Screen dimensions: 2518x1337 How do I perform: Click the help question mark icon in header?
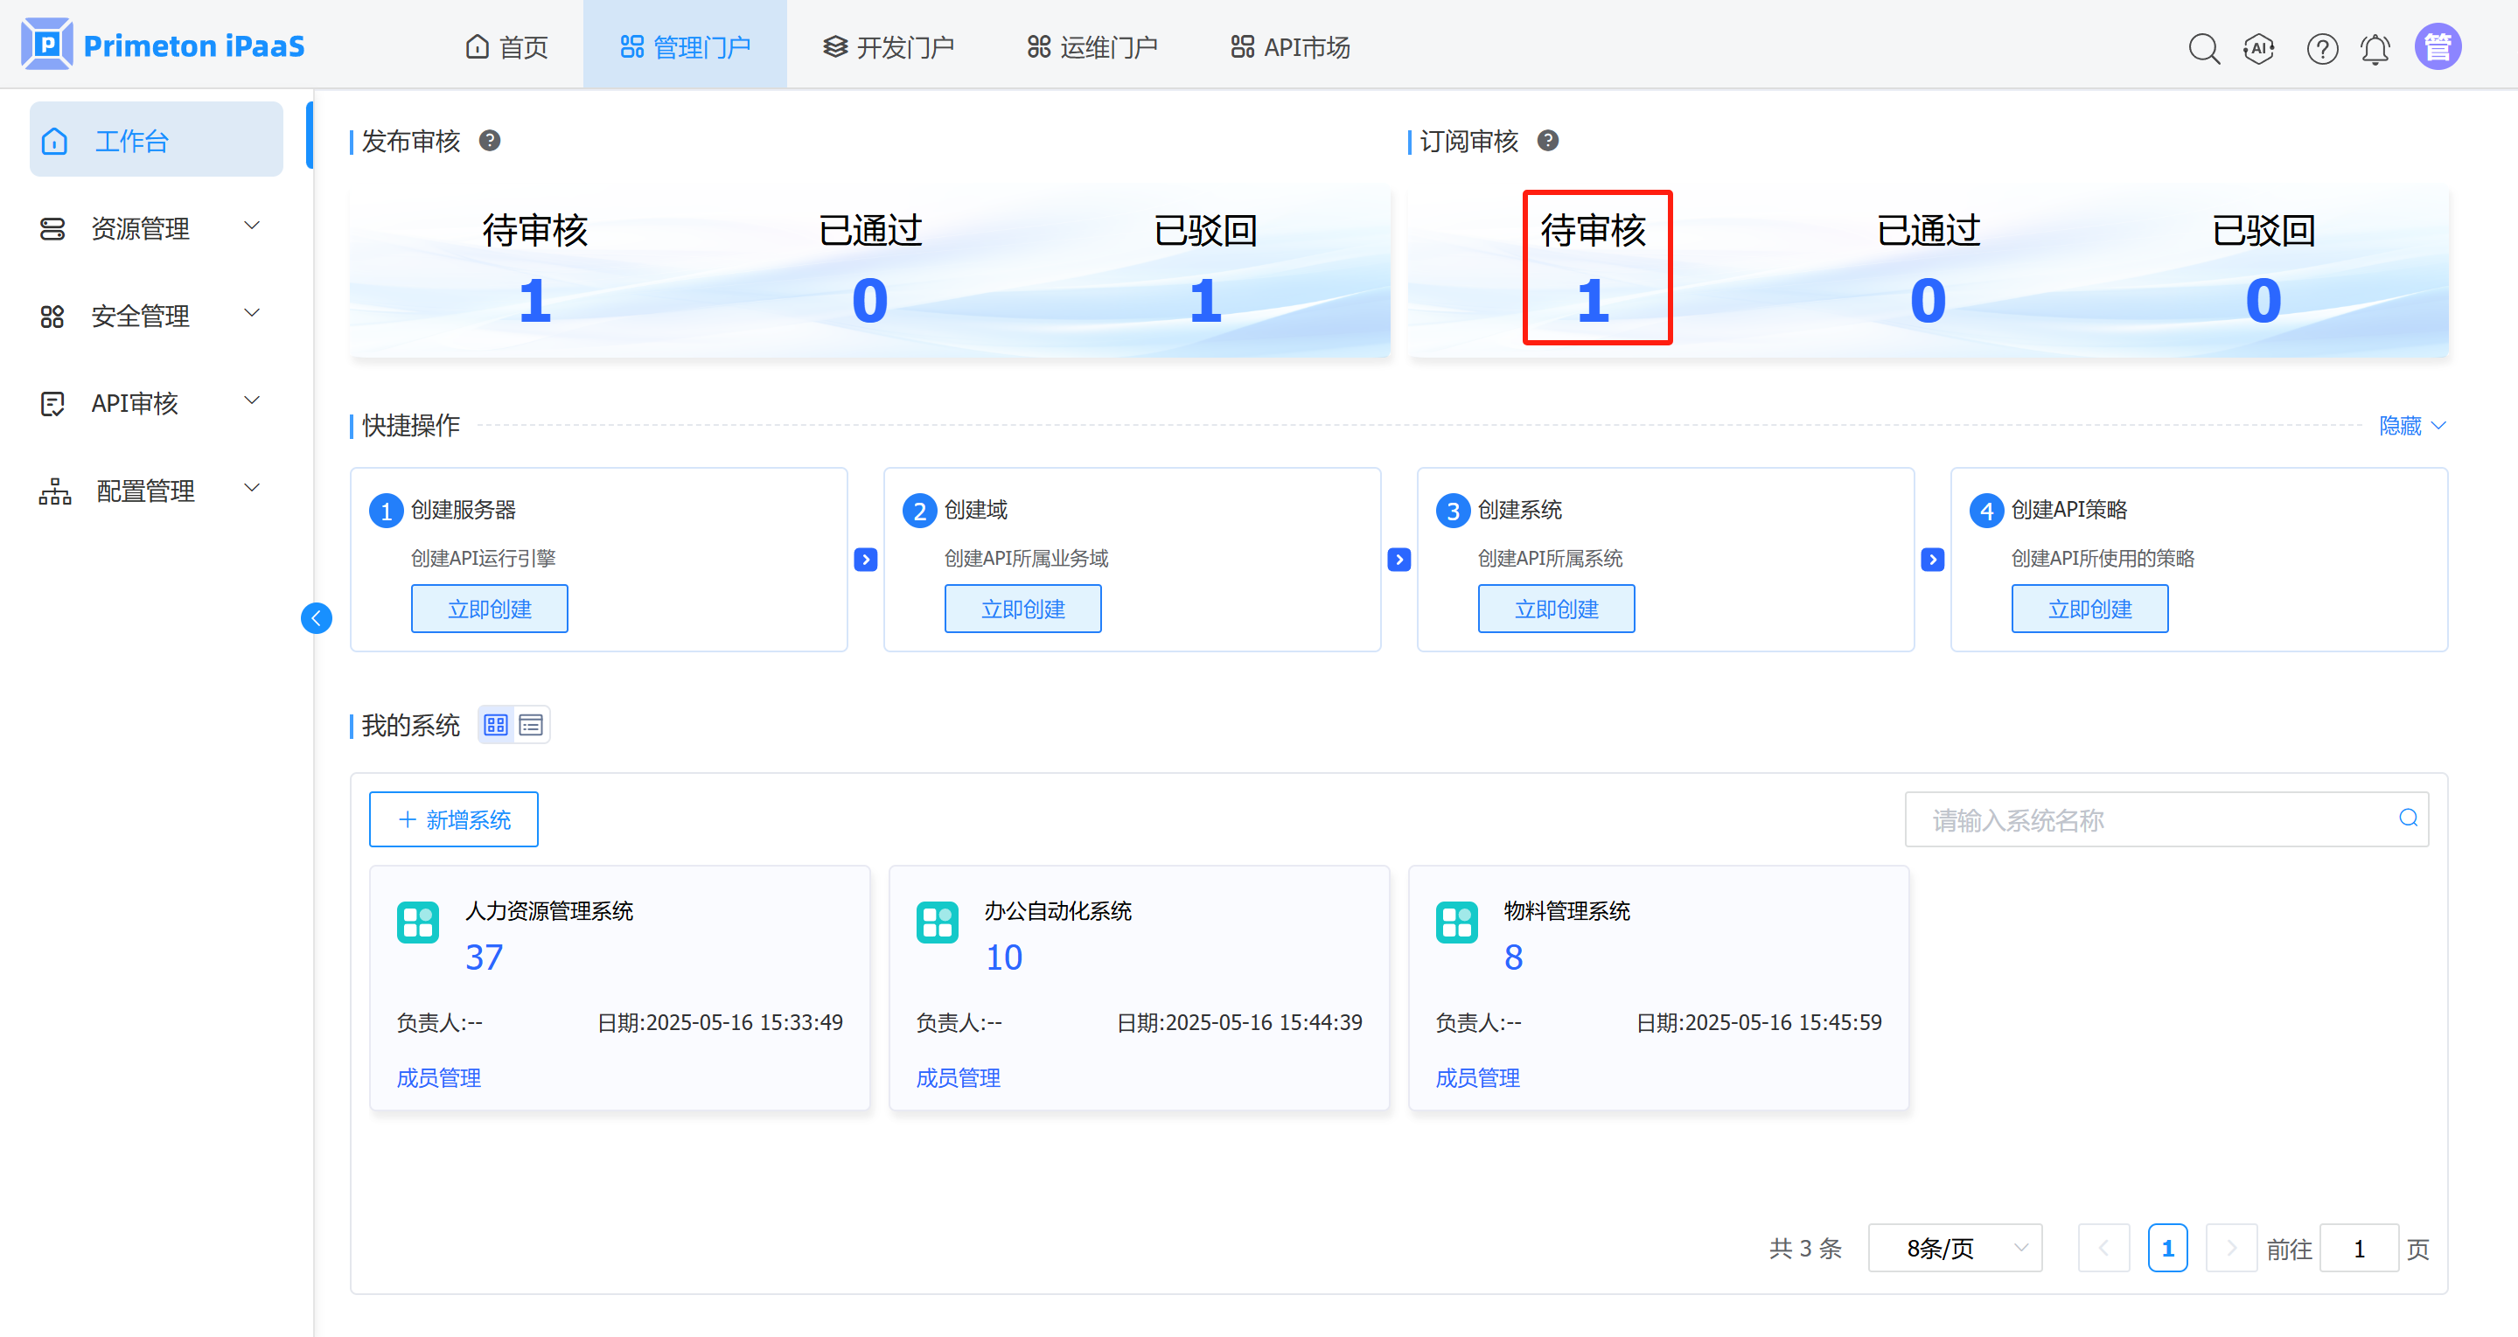[2321, 48]
